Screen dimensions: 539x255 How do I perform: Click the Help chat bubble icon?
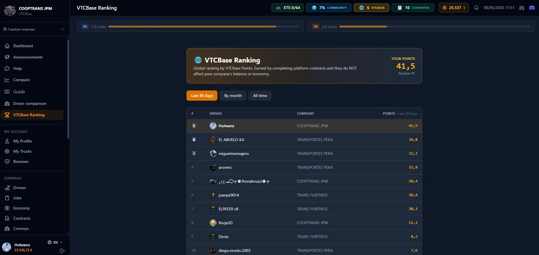[x=7, y=69]
